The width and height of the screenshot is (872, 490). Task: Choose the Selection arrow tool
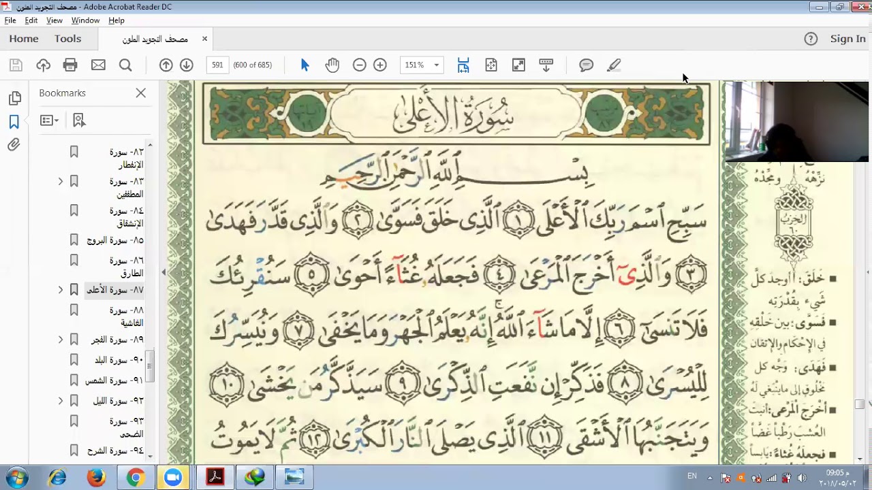305,65
